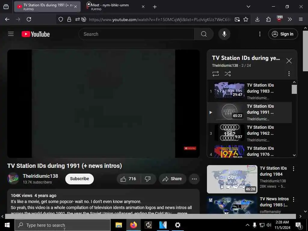Open File Explorer from taskbar

point(119,225)
